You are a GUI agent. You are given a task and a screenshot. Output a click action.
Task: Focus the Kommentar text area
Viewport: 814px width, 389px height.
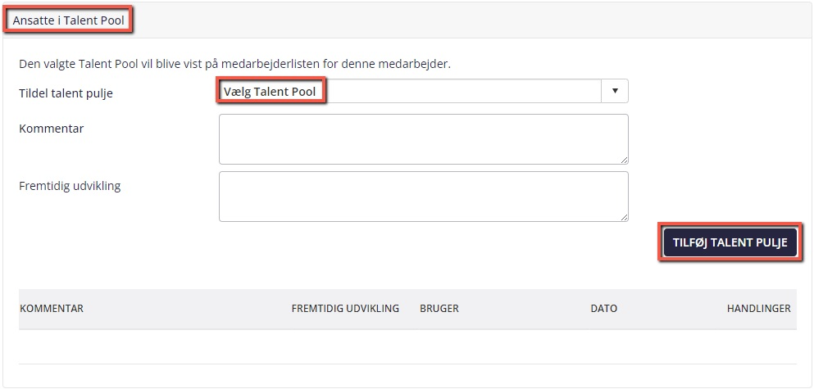pos(423,139)
